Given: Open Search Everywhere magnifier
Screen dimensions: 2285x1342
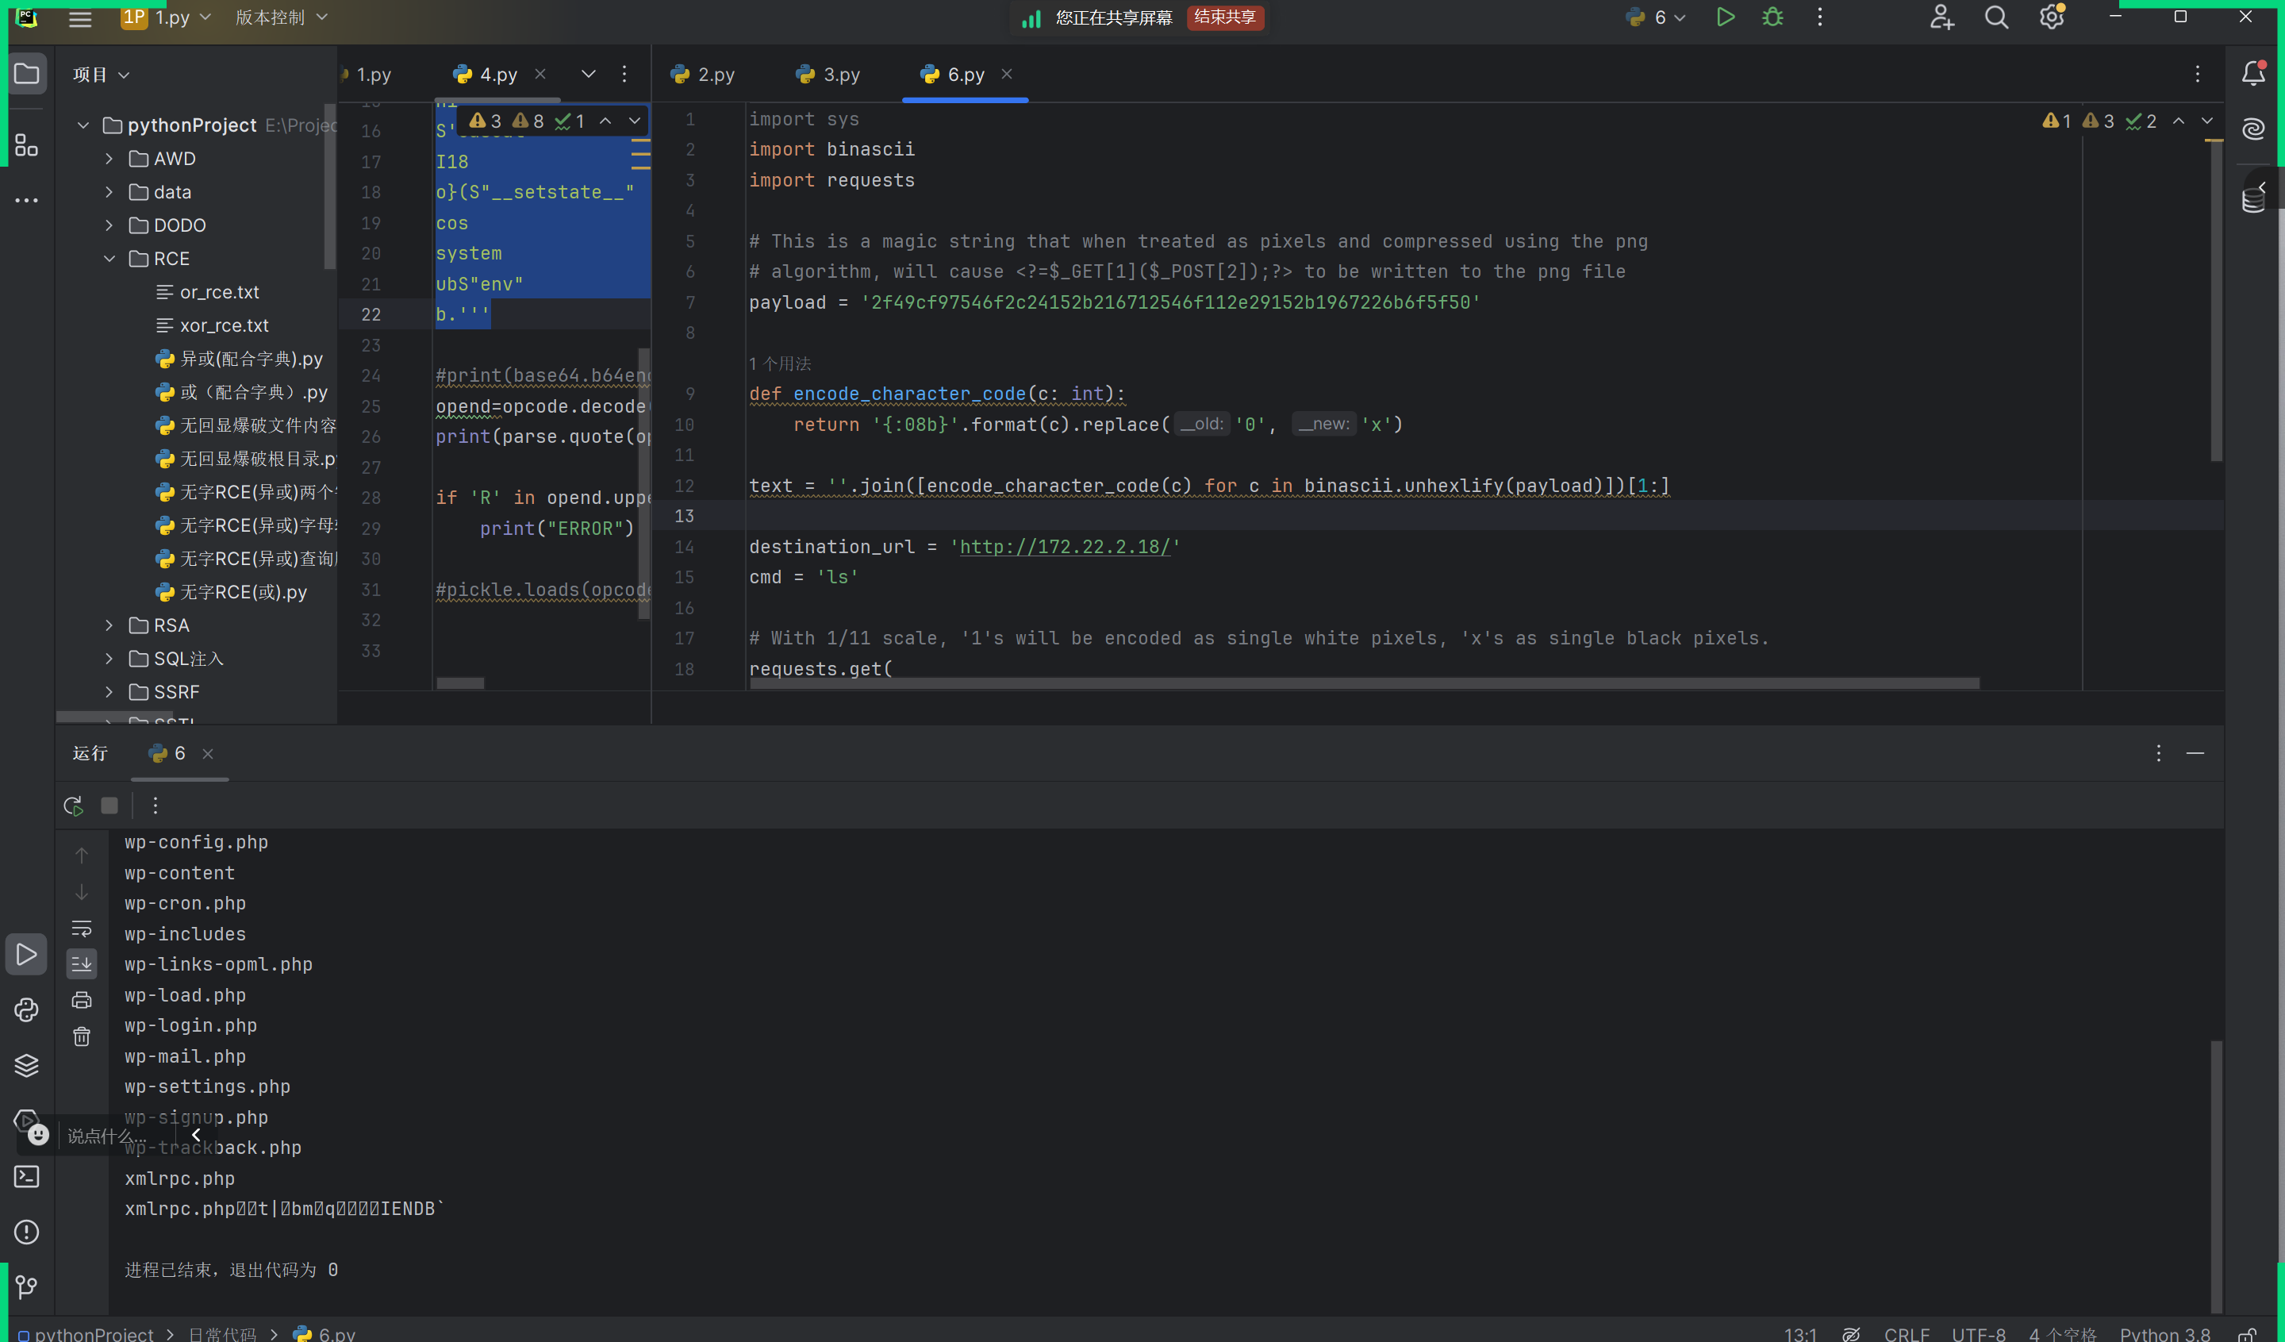Looking at the screenshot, I should [1995, 17].
